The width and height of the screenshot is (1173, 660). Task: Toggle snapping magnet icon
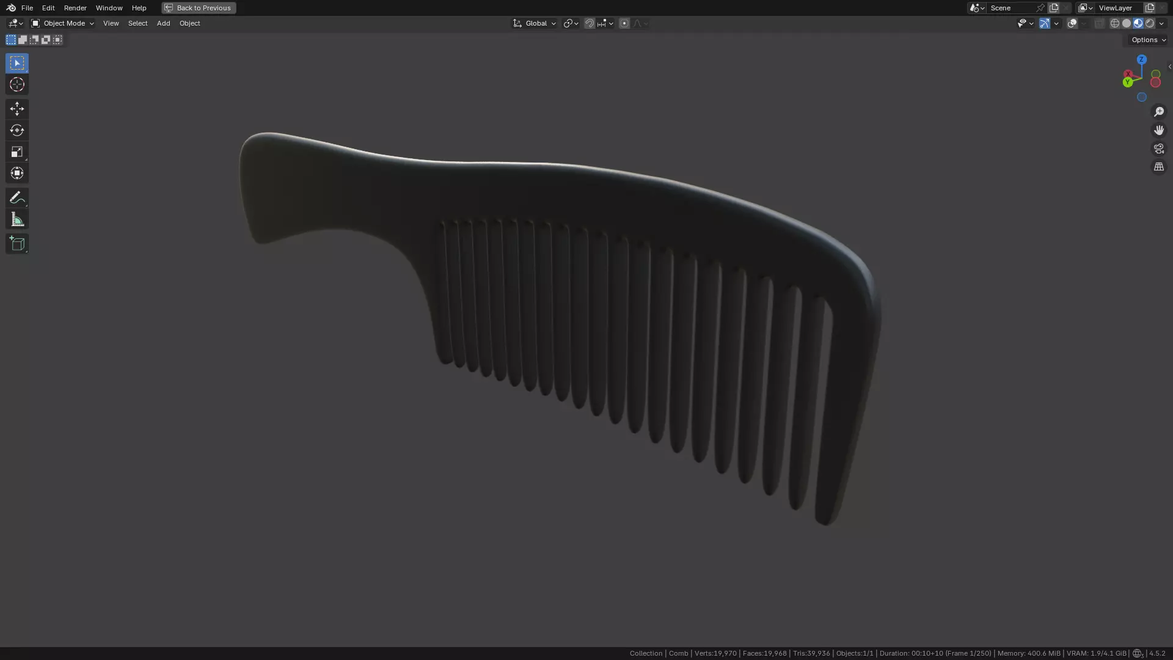pyautogui.click(x=590, y=23)
